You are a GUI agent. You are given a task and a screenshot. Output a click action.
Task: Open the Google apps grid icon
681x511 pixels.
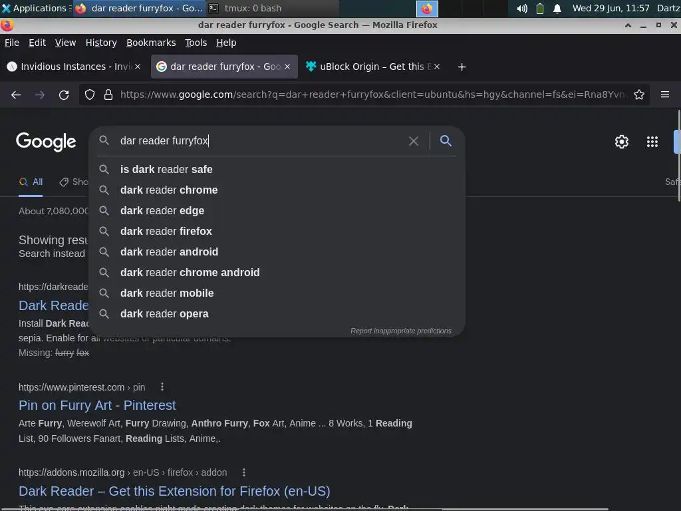[x=652, y=142]
